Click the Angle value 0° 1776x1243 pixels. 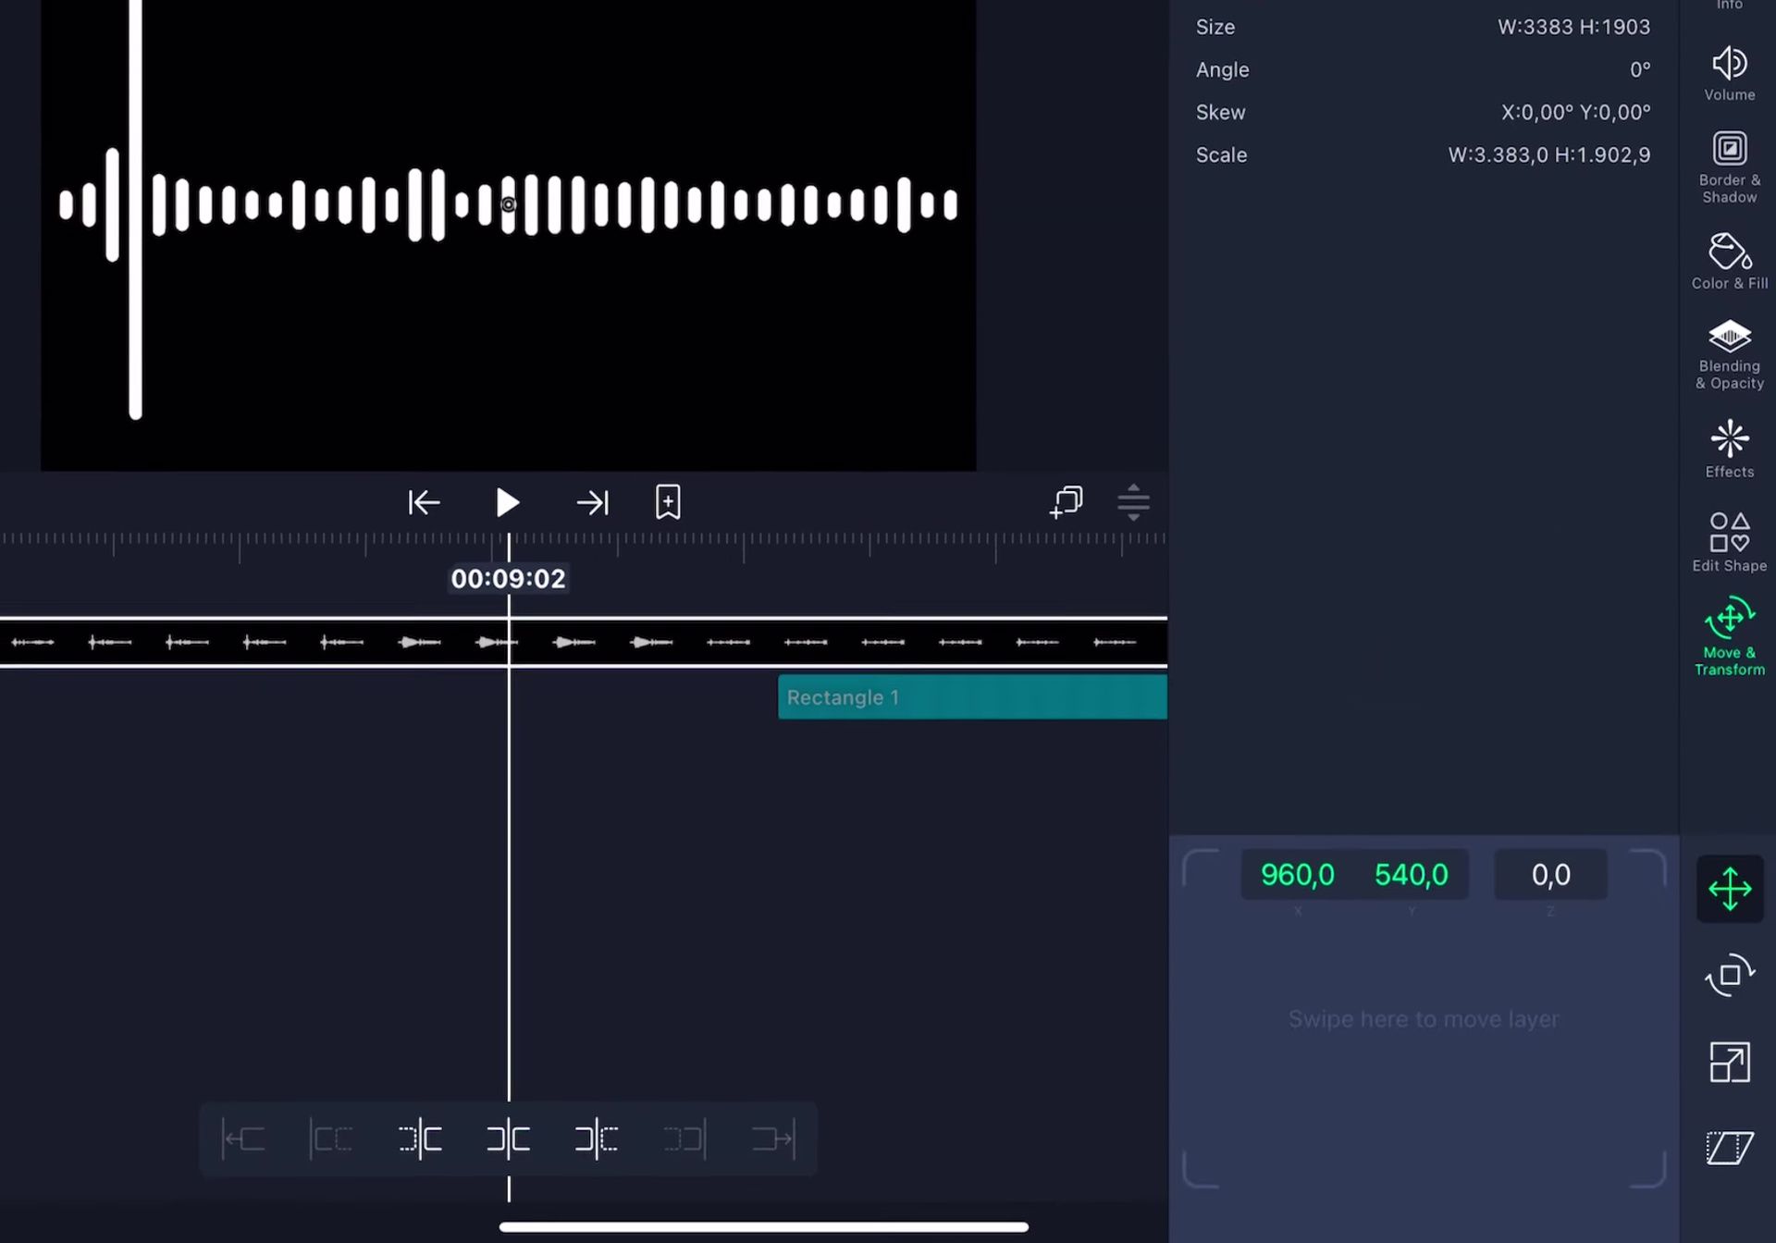pos(1640,69)
